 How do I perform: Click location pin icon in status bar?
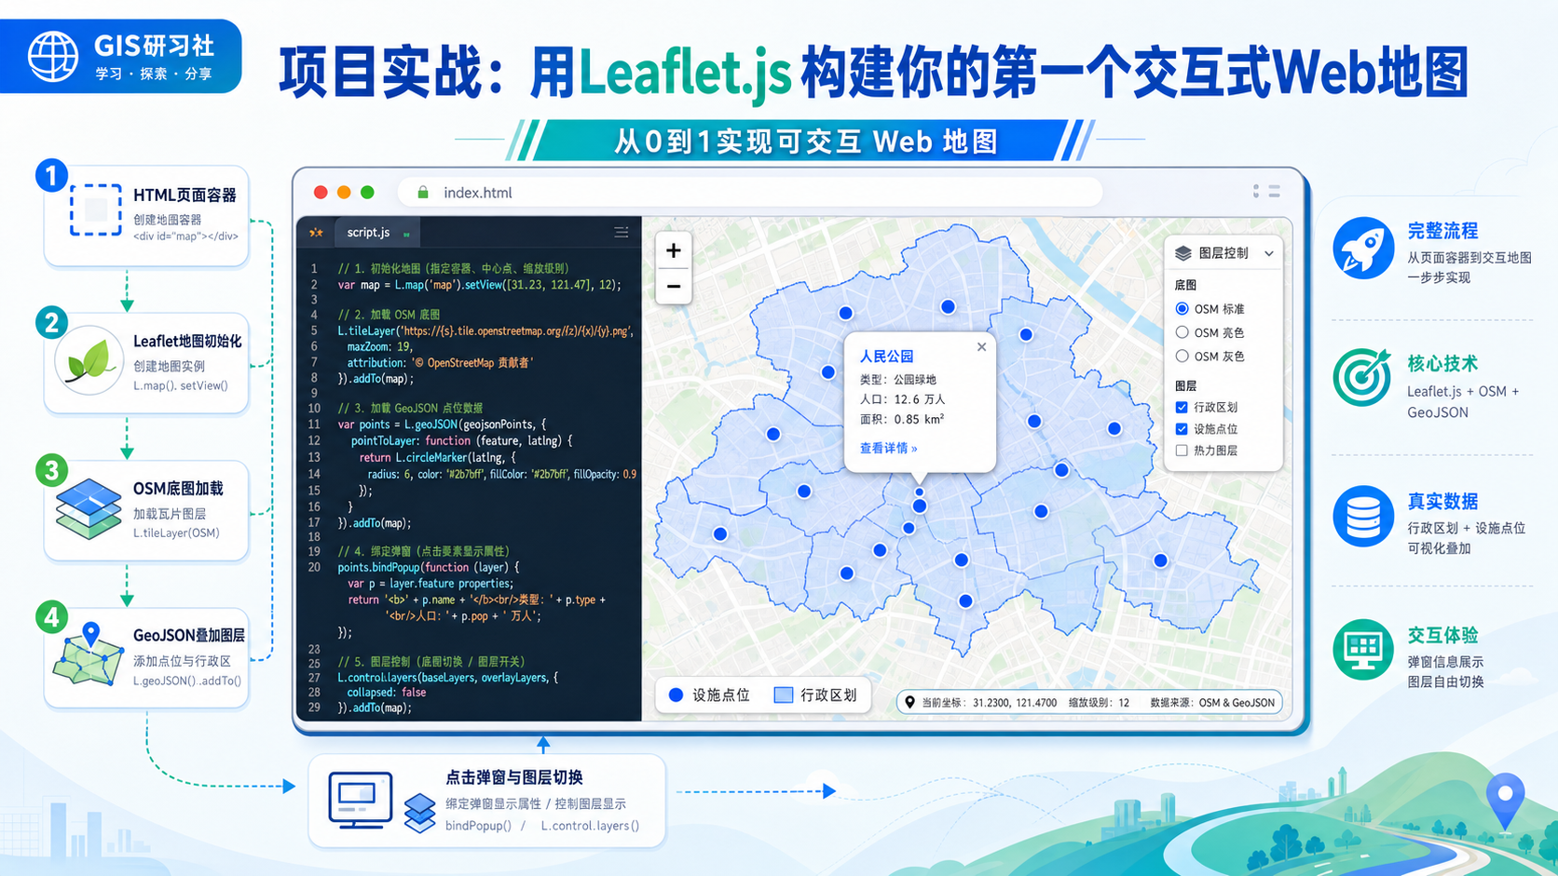(x=910, y=703)
